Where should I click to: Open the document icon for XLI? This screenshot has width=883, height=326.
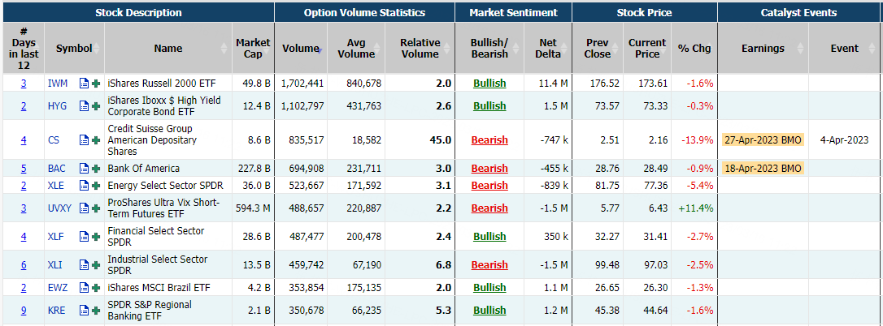(x=84, y=265)
